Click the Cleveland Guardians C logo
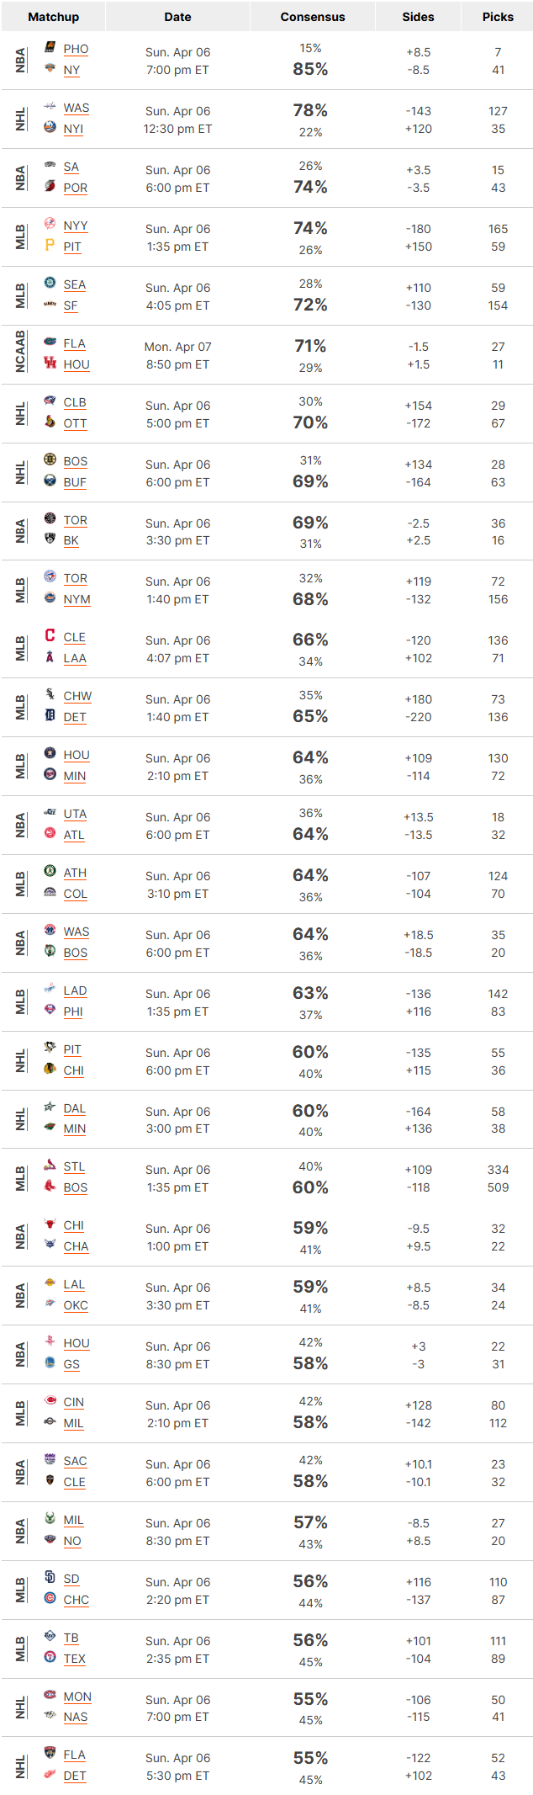Image resolution: width=533 pixels, height=1795 pixels. (50, 635)
